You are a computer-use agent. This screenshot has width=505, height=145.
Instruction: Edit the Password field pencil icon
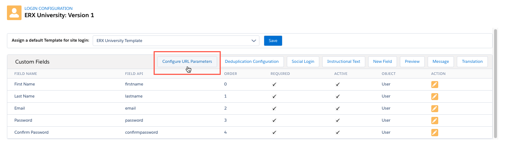click(435, 121)
